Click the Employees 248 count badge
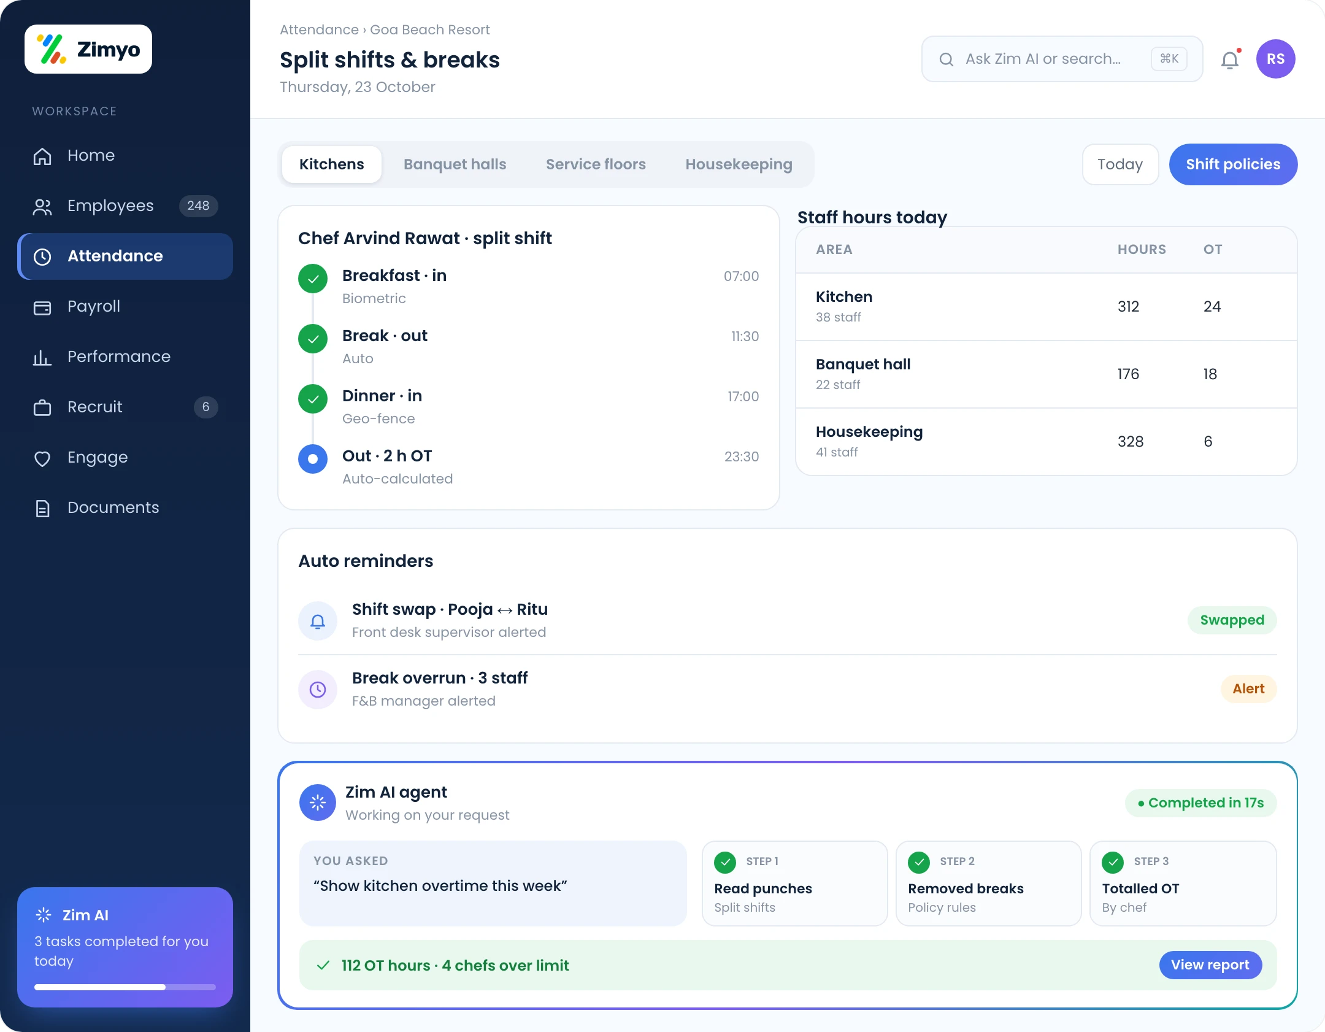Screen dimensions: 1325x1032 [x=198, y=206]
